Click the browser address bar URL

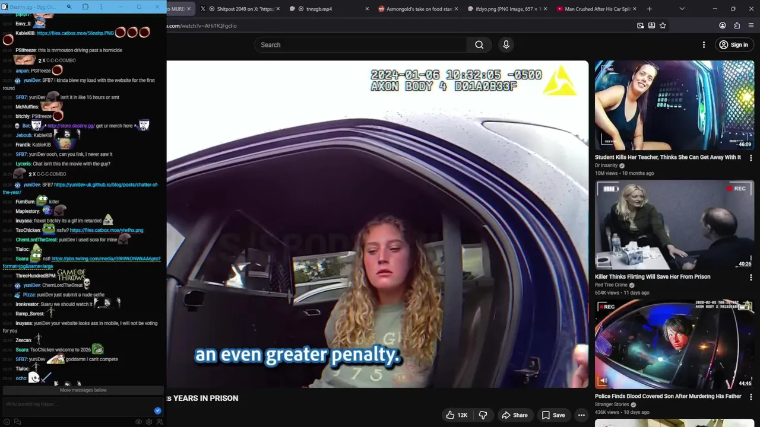(x=202, y=26)
